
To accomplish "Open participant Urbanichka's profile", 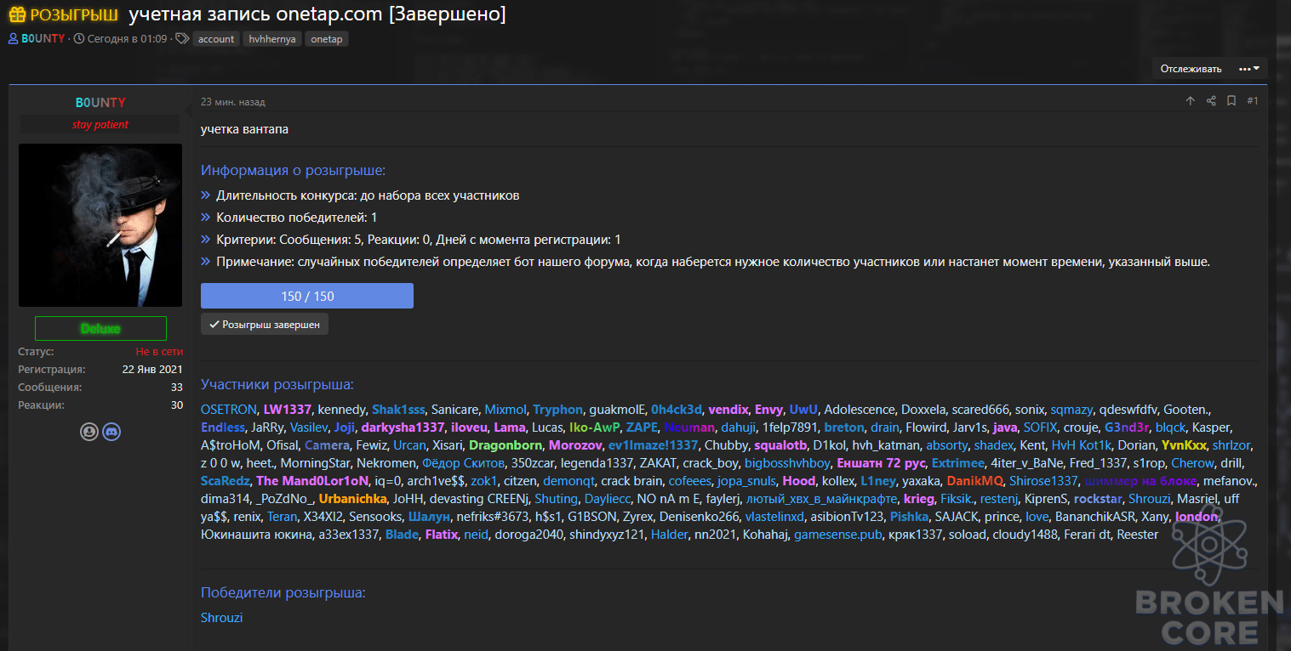I will click(353, 498).
